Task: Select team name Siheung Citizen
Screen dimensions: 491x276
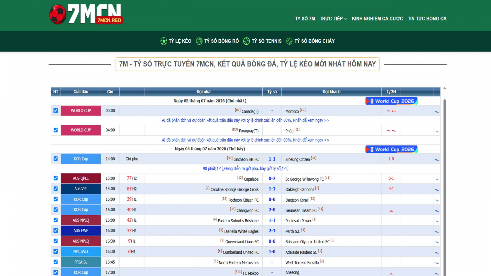Action: [x=297, y=159]
